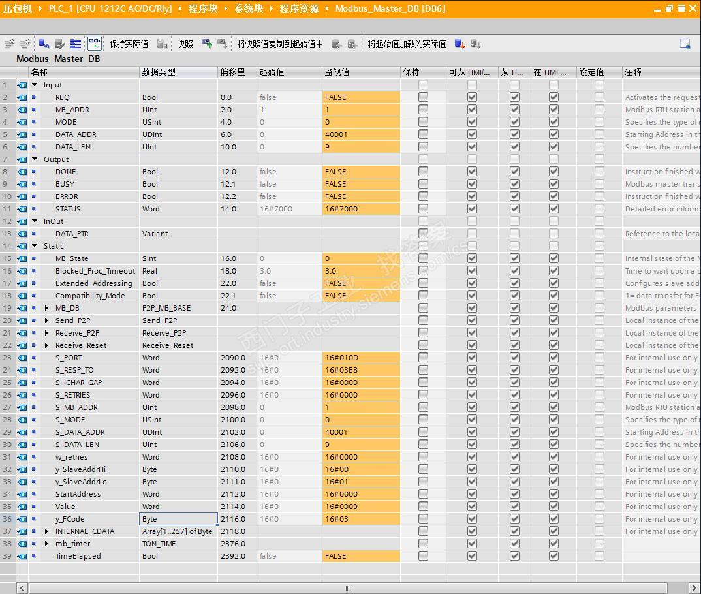Screen dimensions: 701x594
Task: Click 将快照值复制到起始值中 button
Action: pyautogui.click(x=280, y=43)
